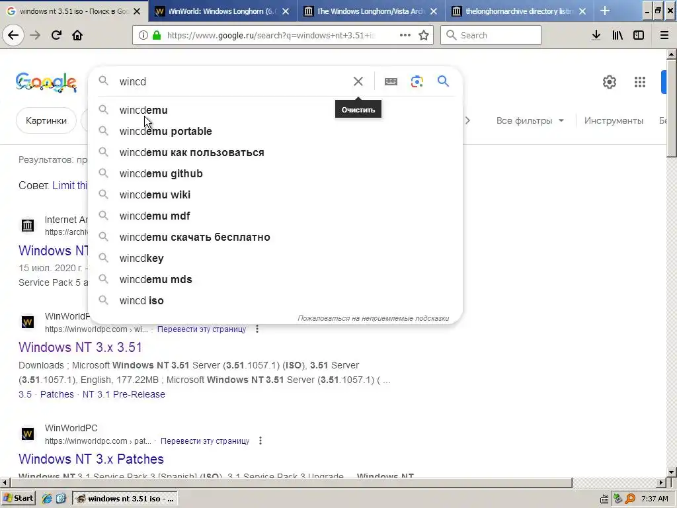Open the Google apps grid
The width and height of the screenshot is (677, 508).
pyautogui.click(x=640, y=81)
